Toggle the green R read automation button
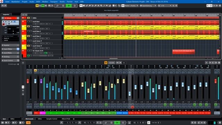The width and height of the screenshot is (222, 125). coord(43,6)
